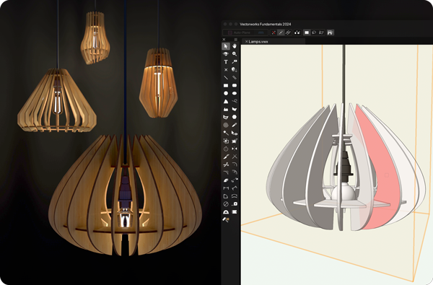Toggle the red X disable-interactive mode
The height and width of the screenshot is (285, 433).
point(274,32)
